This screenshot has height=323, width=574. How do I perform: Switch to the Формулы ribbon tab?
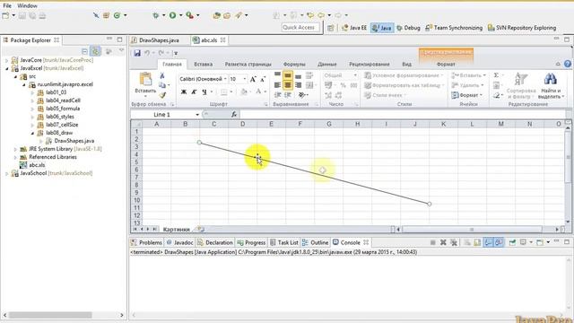click(294, 64)
